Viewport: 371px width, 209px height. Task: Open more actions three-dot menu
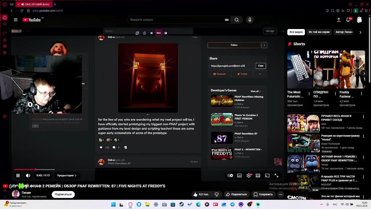pos(281,194)
